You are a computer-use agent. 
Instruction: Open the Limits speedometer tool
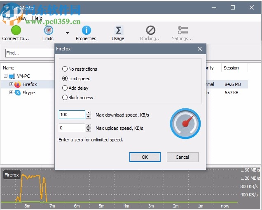(49, 30)
